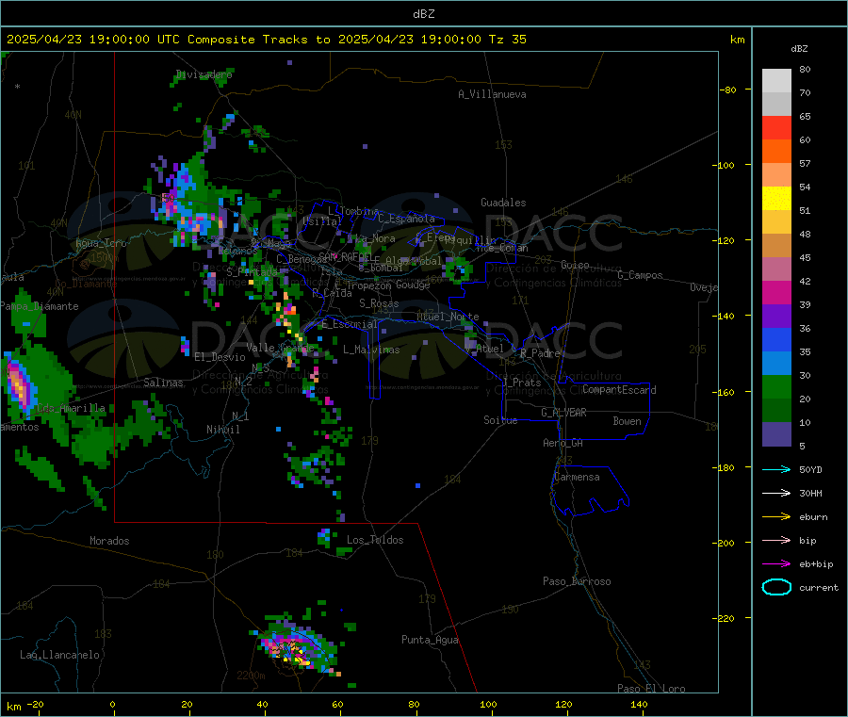The image size is (848, 717).
Task: Click the Guadales map label
Action: point(503,203)
